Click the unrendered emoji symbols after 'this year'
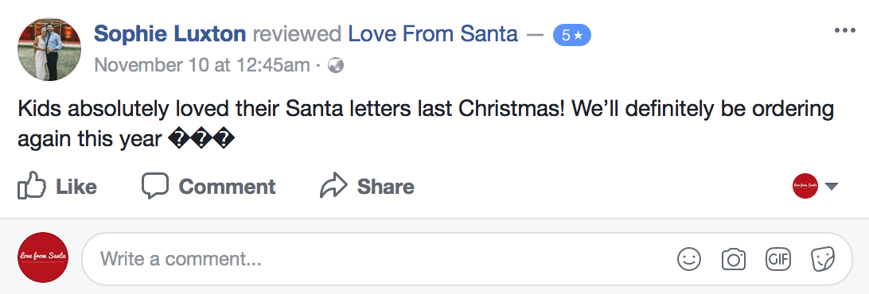This screenshot has width=869, height=294. click(201, 140)
